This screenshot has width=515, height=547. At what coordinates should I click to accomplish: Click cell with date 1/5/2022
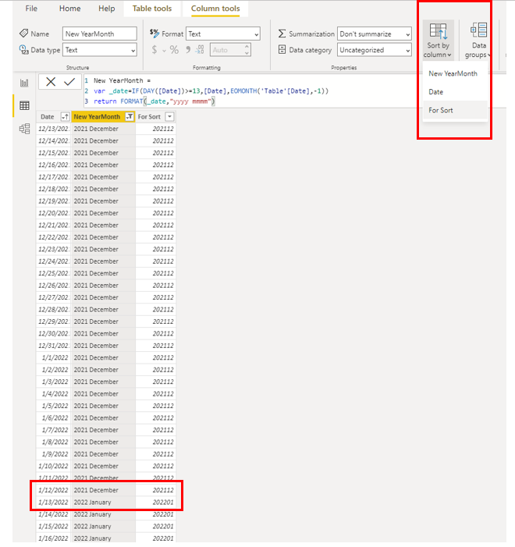(x=53, y=406)
